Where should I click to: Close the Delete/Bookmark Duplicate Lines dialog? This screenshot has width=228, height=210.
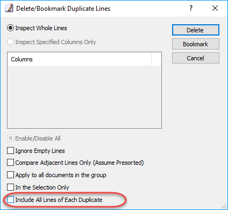(215, 8)
